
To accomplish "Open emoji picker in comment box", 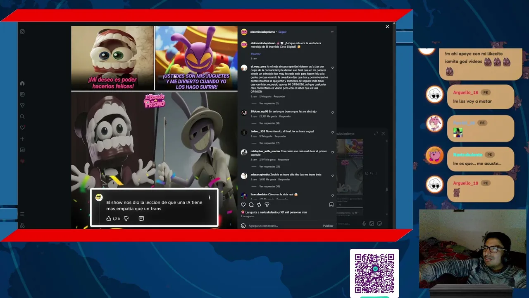I will pyautogui.click(x=243, y=226).
